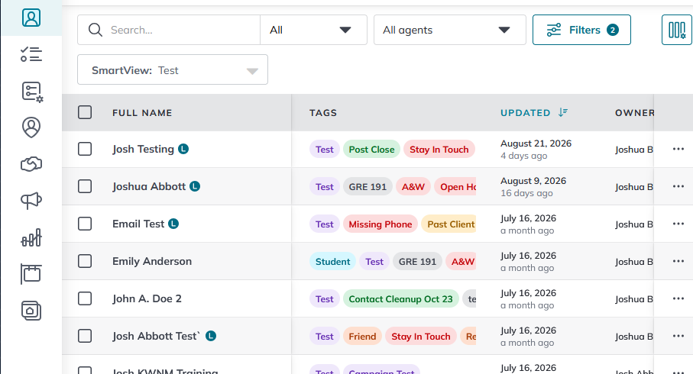Check the box for Josh Abbott Test`
The image size is (693, 374).
[x=85, y=336]
